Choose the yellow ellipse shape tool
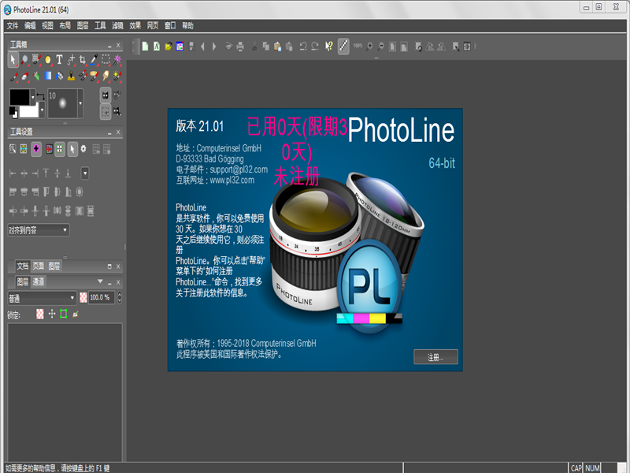Viewport: 630px width, 473px height. [48, 60]
